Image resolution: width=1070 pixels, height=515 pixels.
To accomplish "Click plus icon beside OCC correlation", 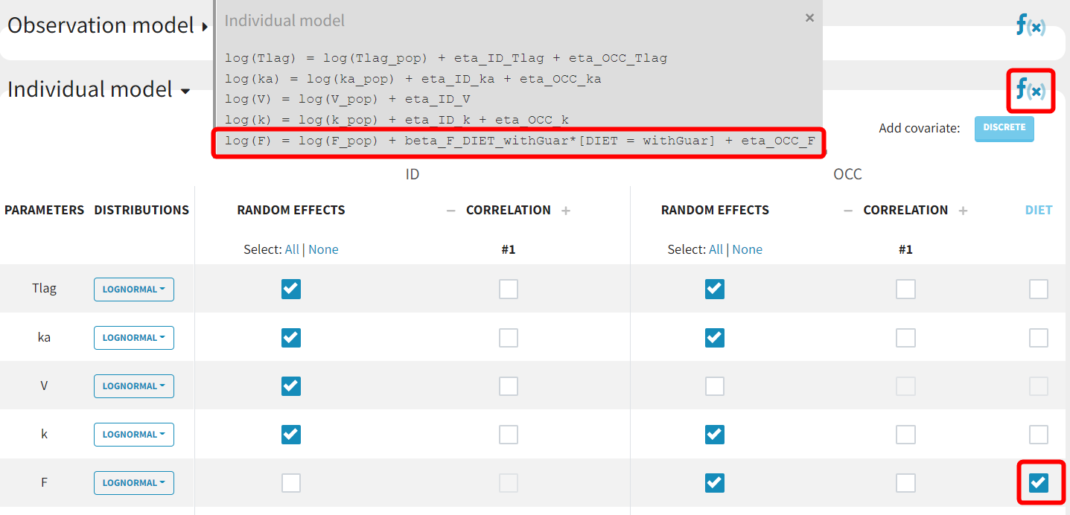I will (x=963, y=211).
